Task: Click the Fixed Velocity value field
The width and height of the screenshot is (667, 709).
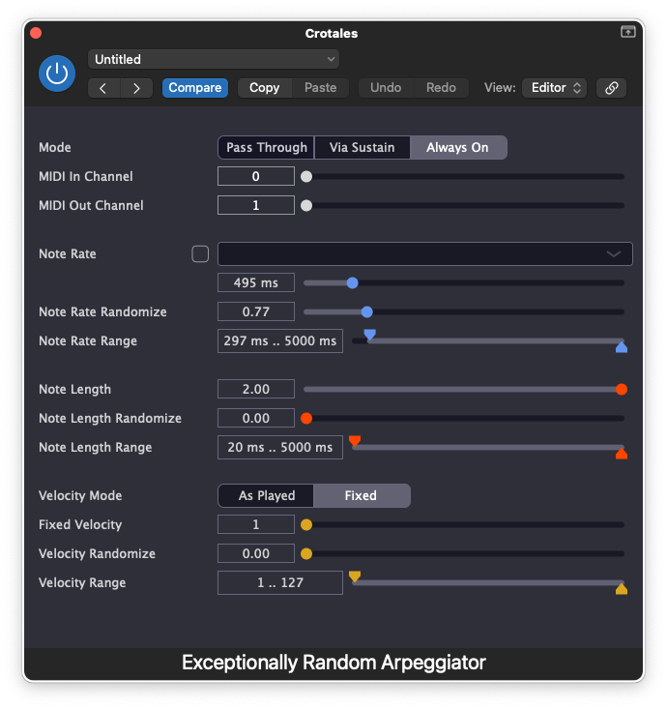Action: pyautogui.click(x=256, y=524)
